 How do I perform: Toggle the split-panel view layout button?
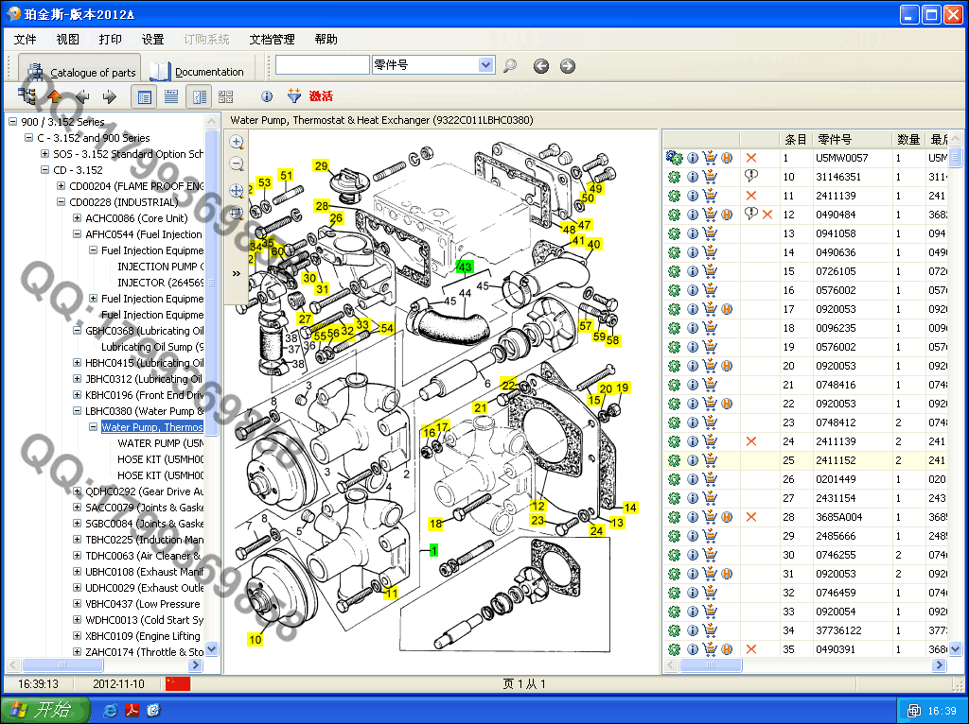(199, 96)
